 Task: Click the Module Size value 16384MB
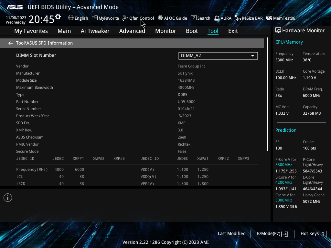186,80
